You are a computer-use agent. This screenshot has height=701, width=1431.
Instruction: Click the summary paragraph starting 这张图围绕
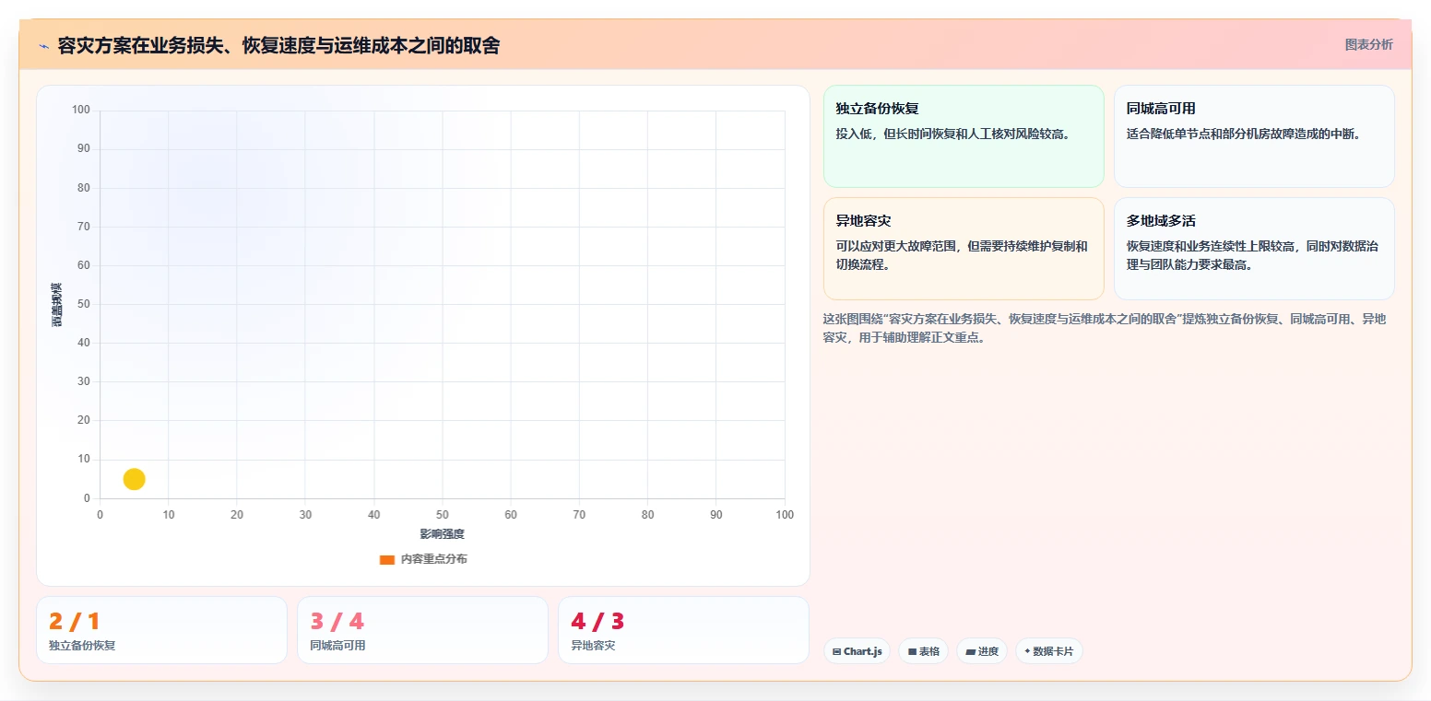coord(1105,328)
